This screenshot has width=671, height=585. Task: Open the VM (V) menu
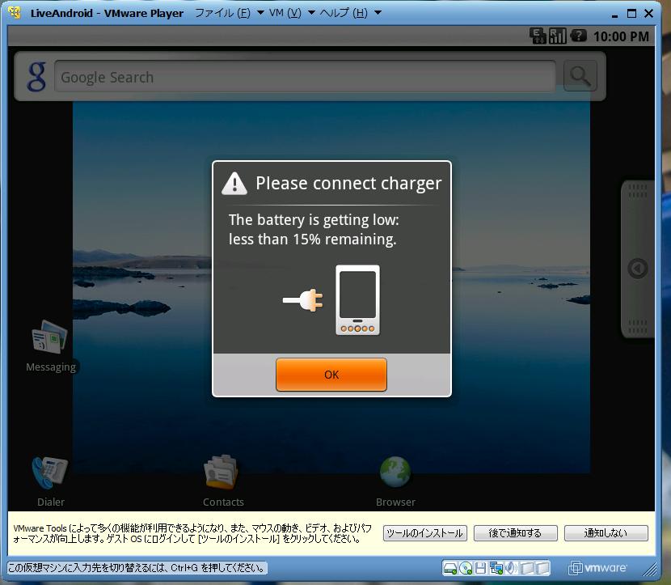[291, 13]
